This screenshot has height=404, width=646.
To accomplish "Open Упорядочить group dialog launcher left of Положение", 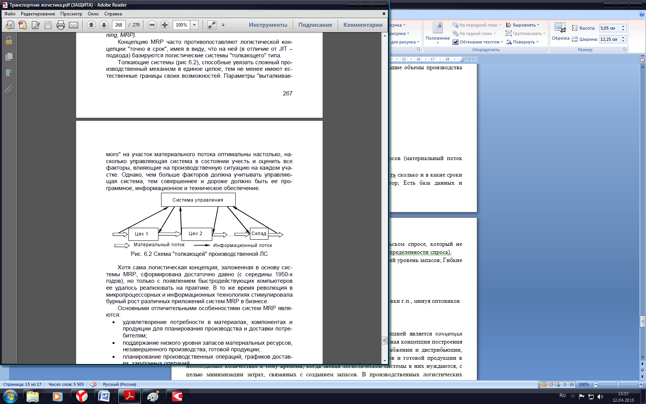I will coord(418,49).
